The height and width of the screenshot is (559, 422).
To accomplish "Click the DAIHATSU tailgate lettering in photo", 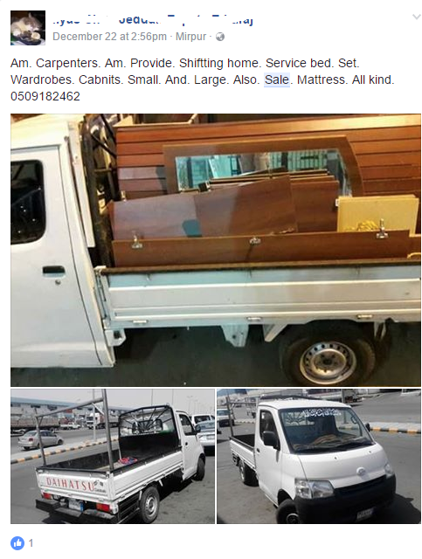I will (x=70, y=484).
